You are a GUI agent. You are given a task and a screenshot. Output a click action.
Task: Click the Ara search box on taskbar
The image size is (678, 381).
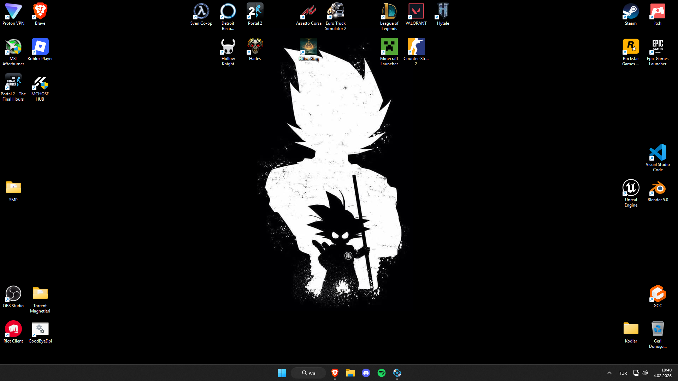tap(308, 373)
